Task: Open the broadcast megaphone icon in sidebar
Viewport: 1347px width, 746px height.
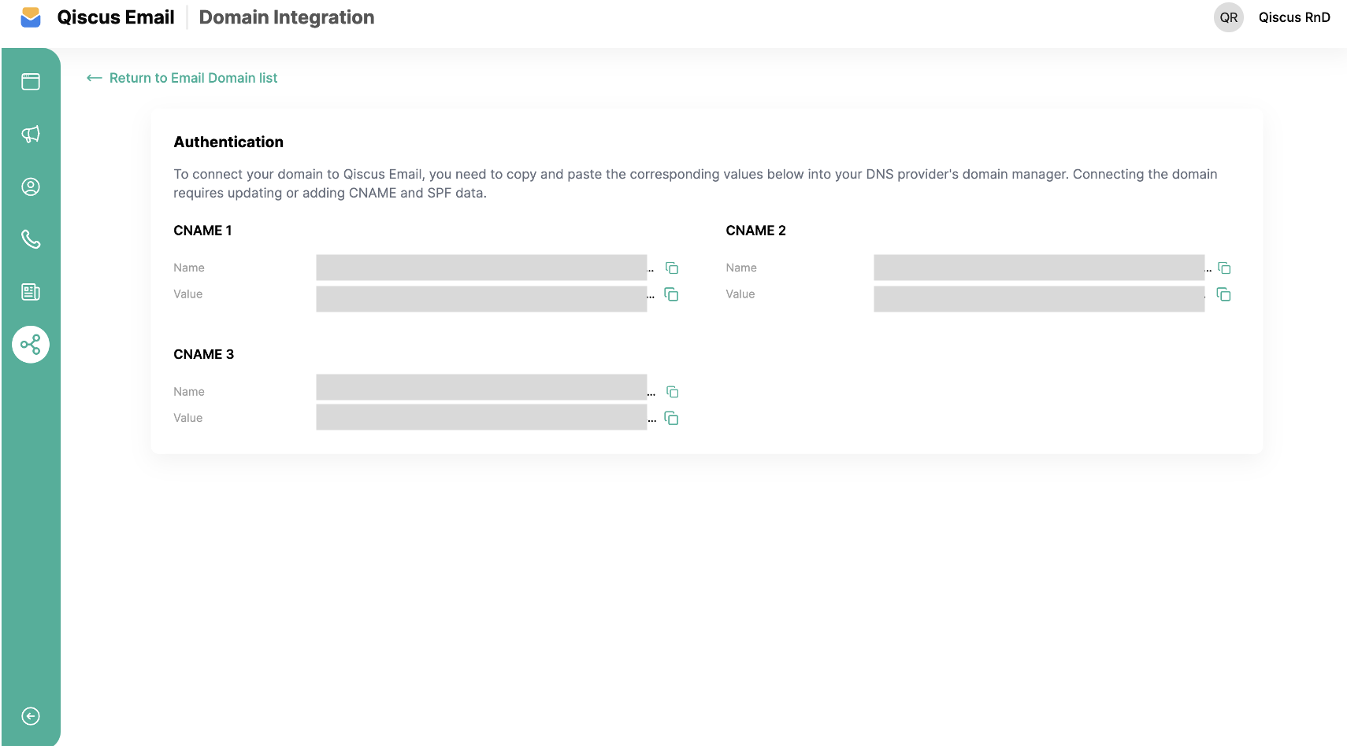Action: point(31,134)
